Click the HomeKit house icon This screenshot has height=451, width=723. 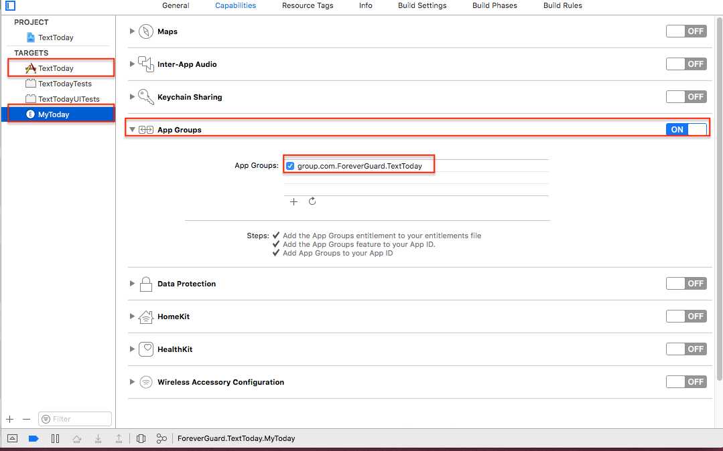[145, 317]
